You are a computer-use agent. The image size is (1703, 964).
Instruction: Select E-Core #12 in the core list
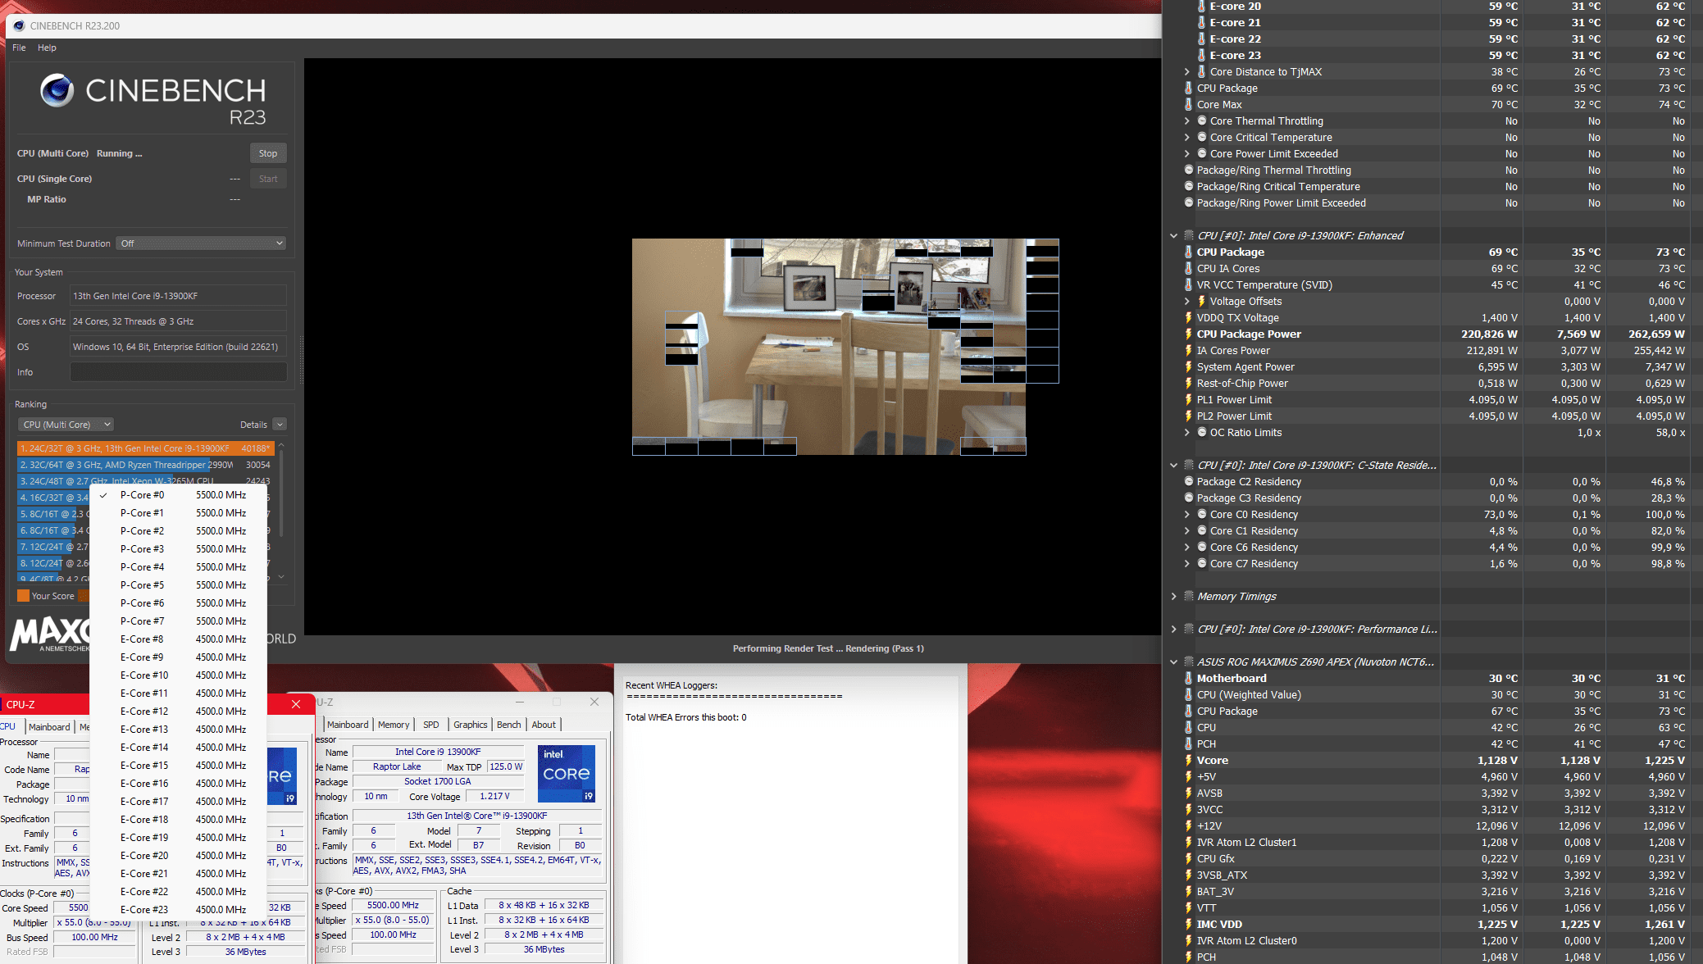[144, 712]
